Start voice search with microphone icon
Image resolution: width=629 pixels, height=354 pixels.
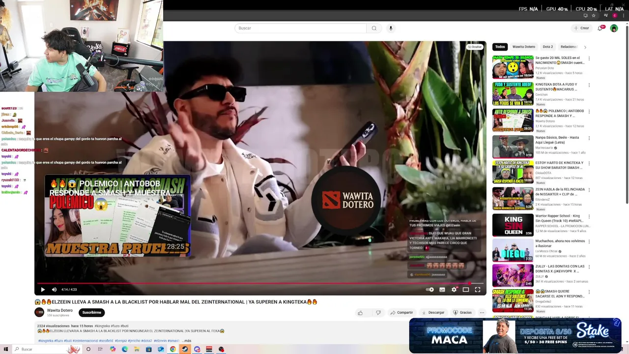click(391, 28)
